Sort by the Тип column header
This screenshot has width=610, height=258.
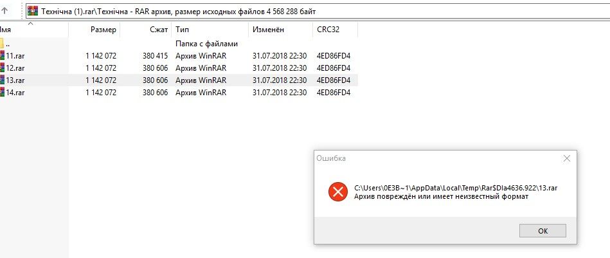click(182, 30)
